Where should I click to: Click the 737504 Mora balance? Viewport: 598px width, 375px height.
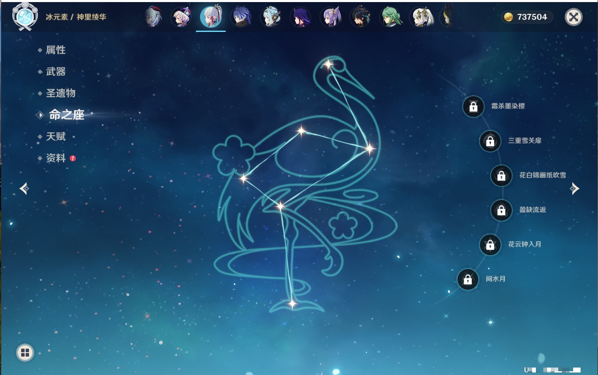click(x=532, y=17)
